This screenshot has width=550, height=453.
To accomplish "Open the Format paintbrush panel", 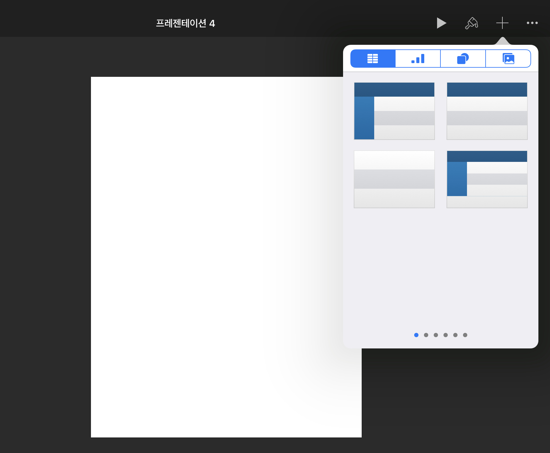I will (x=472, y=23).
